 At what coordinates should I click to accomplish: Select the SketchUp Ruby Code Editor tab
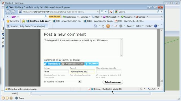click(x=27, y=26)
